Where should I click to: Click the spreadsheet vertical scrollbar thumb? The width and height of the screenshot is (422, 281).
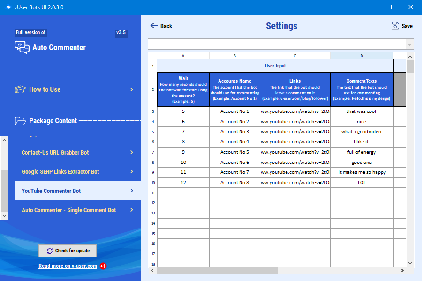point(410,67)
